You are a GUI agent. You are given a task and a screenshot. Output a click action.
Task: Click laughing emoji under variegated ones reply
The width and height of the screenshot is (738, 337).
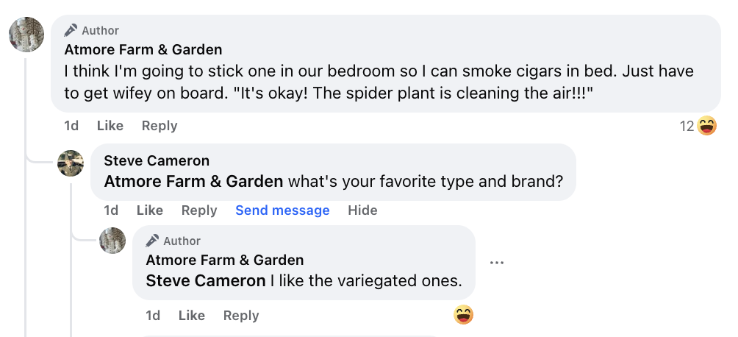pos(464,316)
